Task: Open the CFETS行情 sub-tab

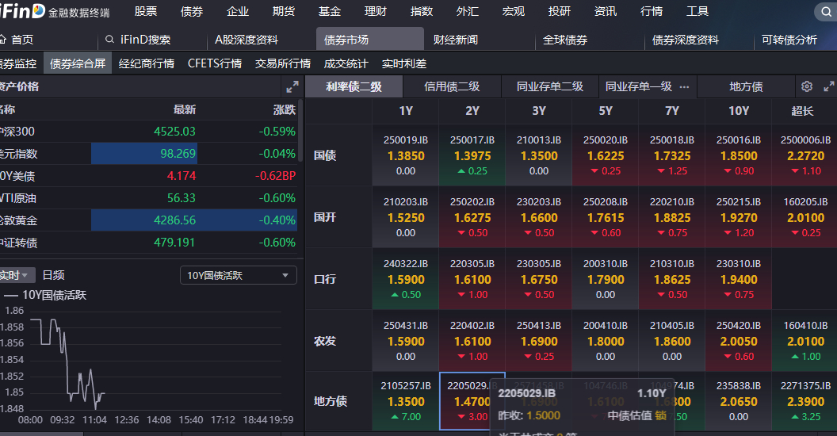Action: coord(215,63)
